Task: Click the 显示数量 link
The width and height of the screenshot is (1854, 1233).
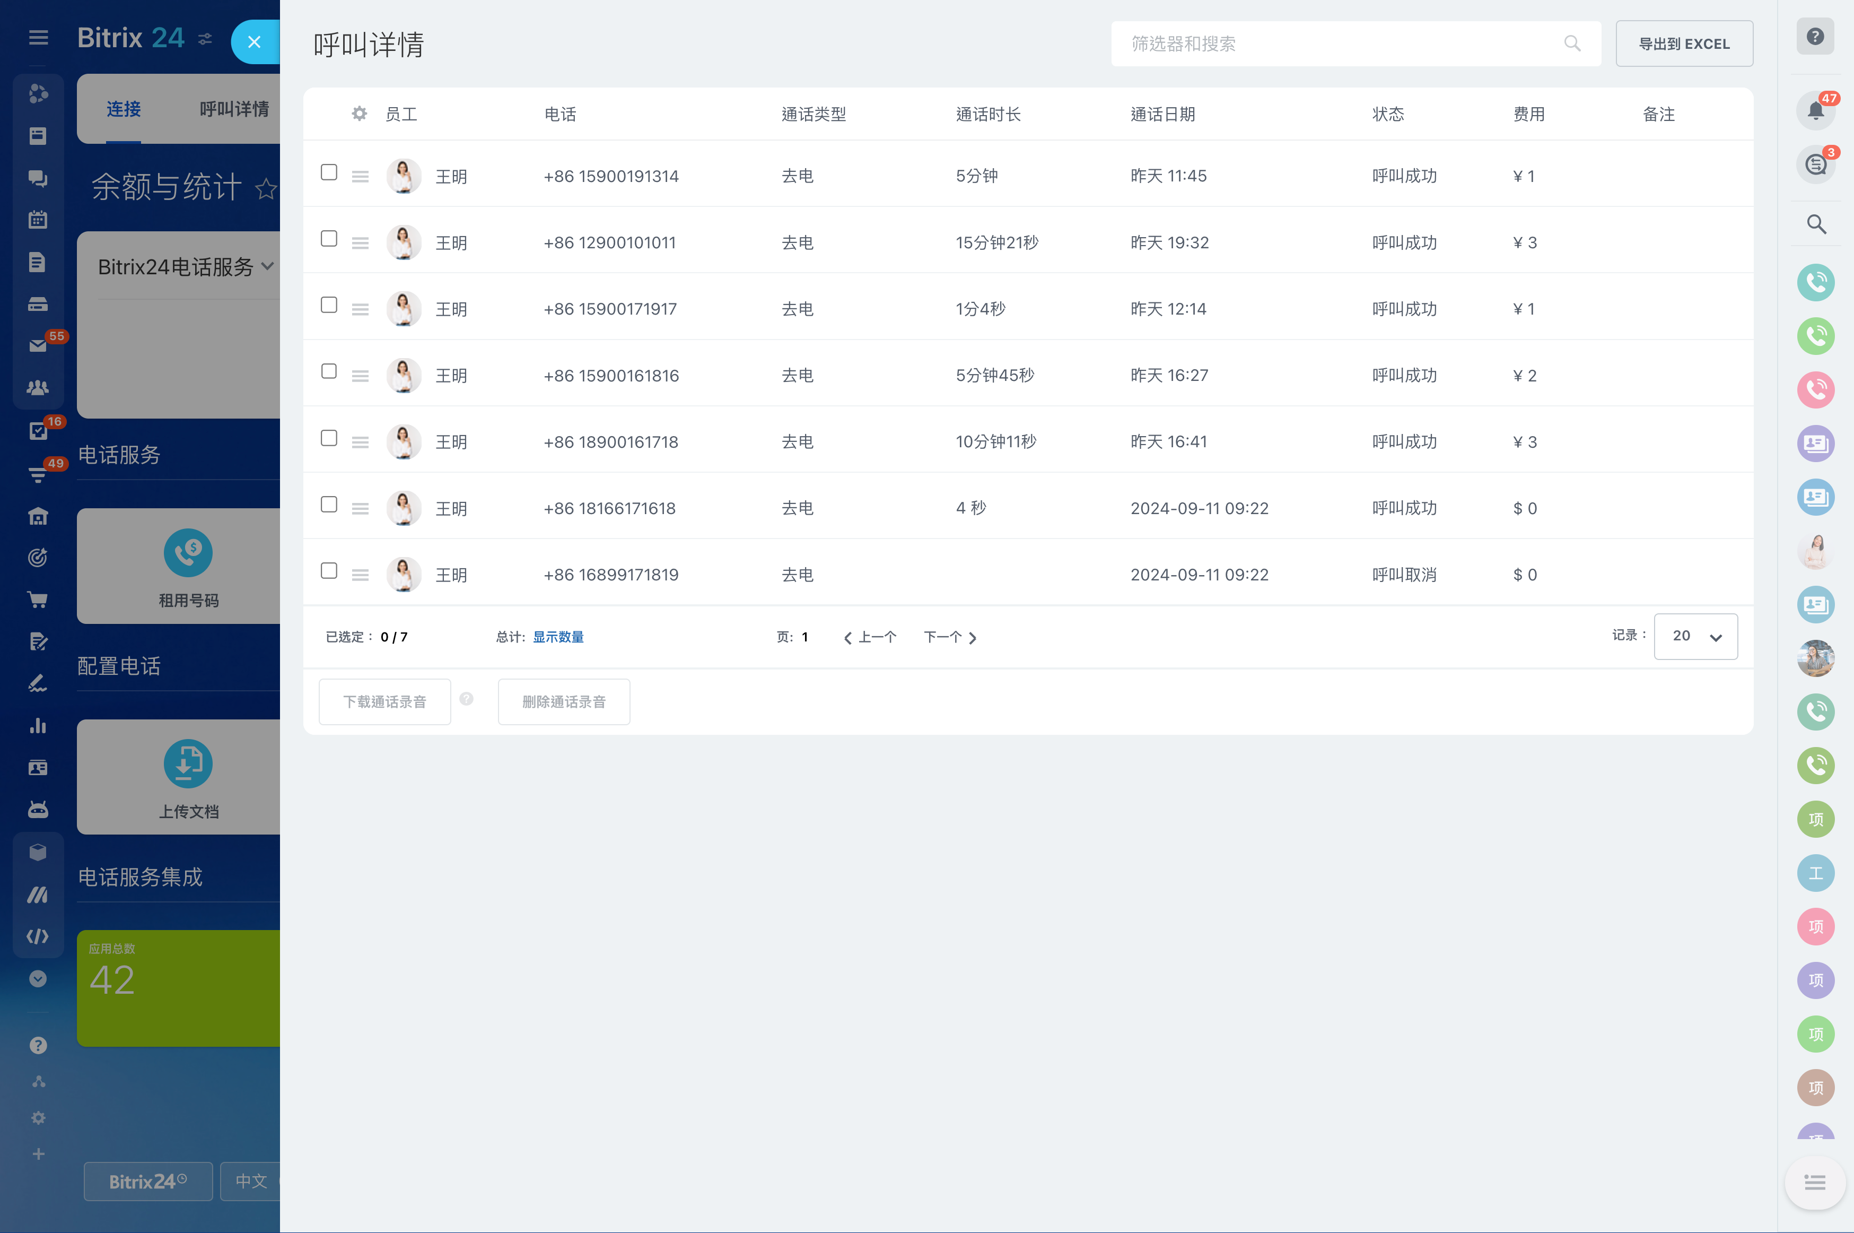Action: tap(558, 637)
